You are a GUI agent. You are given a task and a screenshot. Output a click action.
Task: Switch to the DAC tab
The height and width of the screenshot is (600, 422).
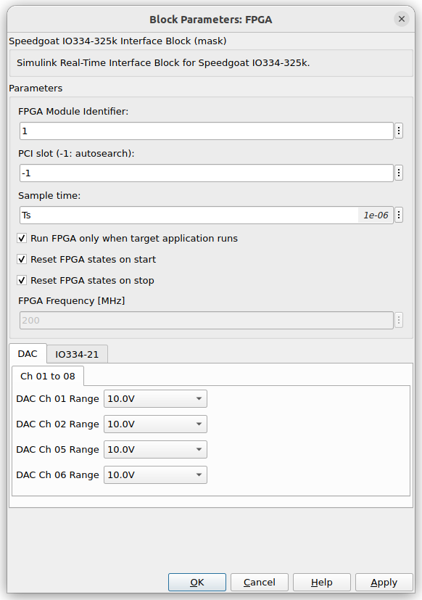(x=28, y=353)
